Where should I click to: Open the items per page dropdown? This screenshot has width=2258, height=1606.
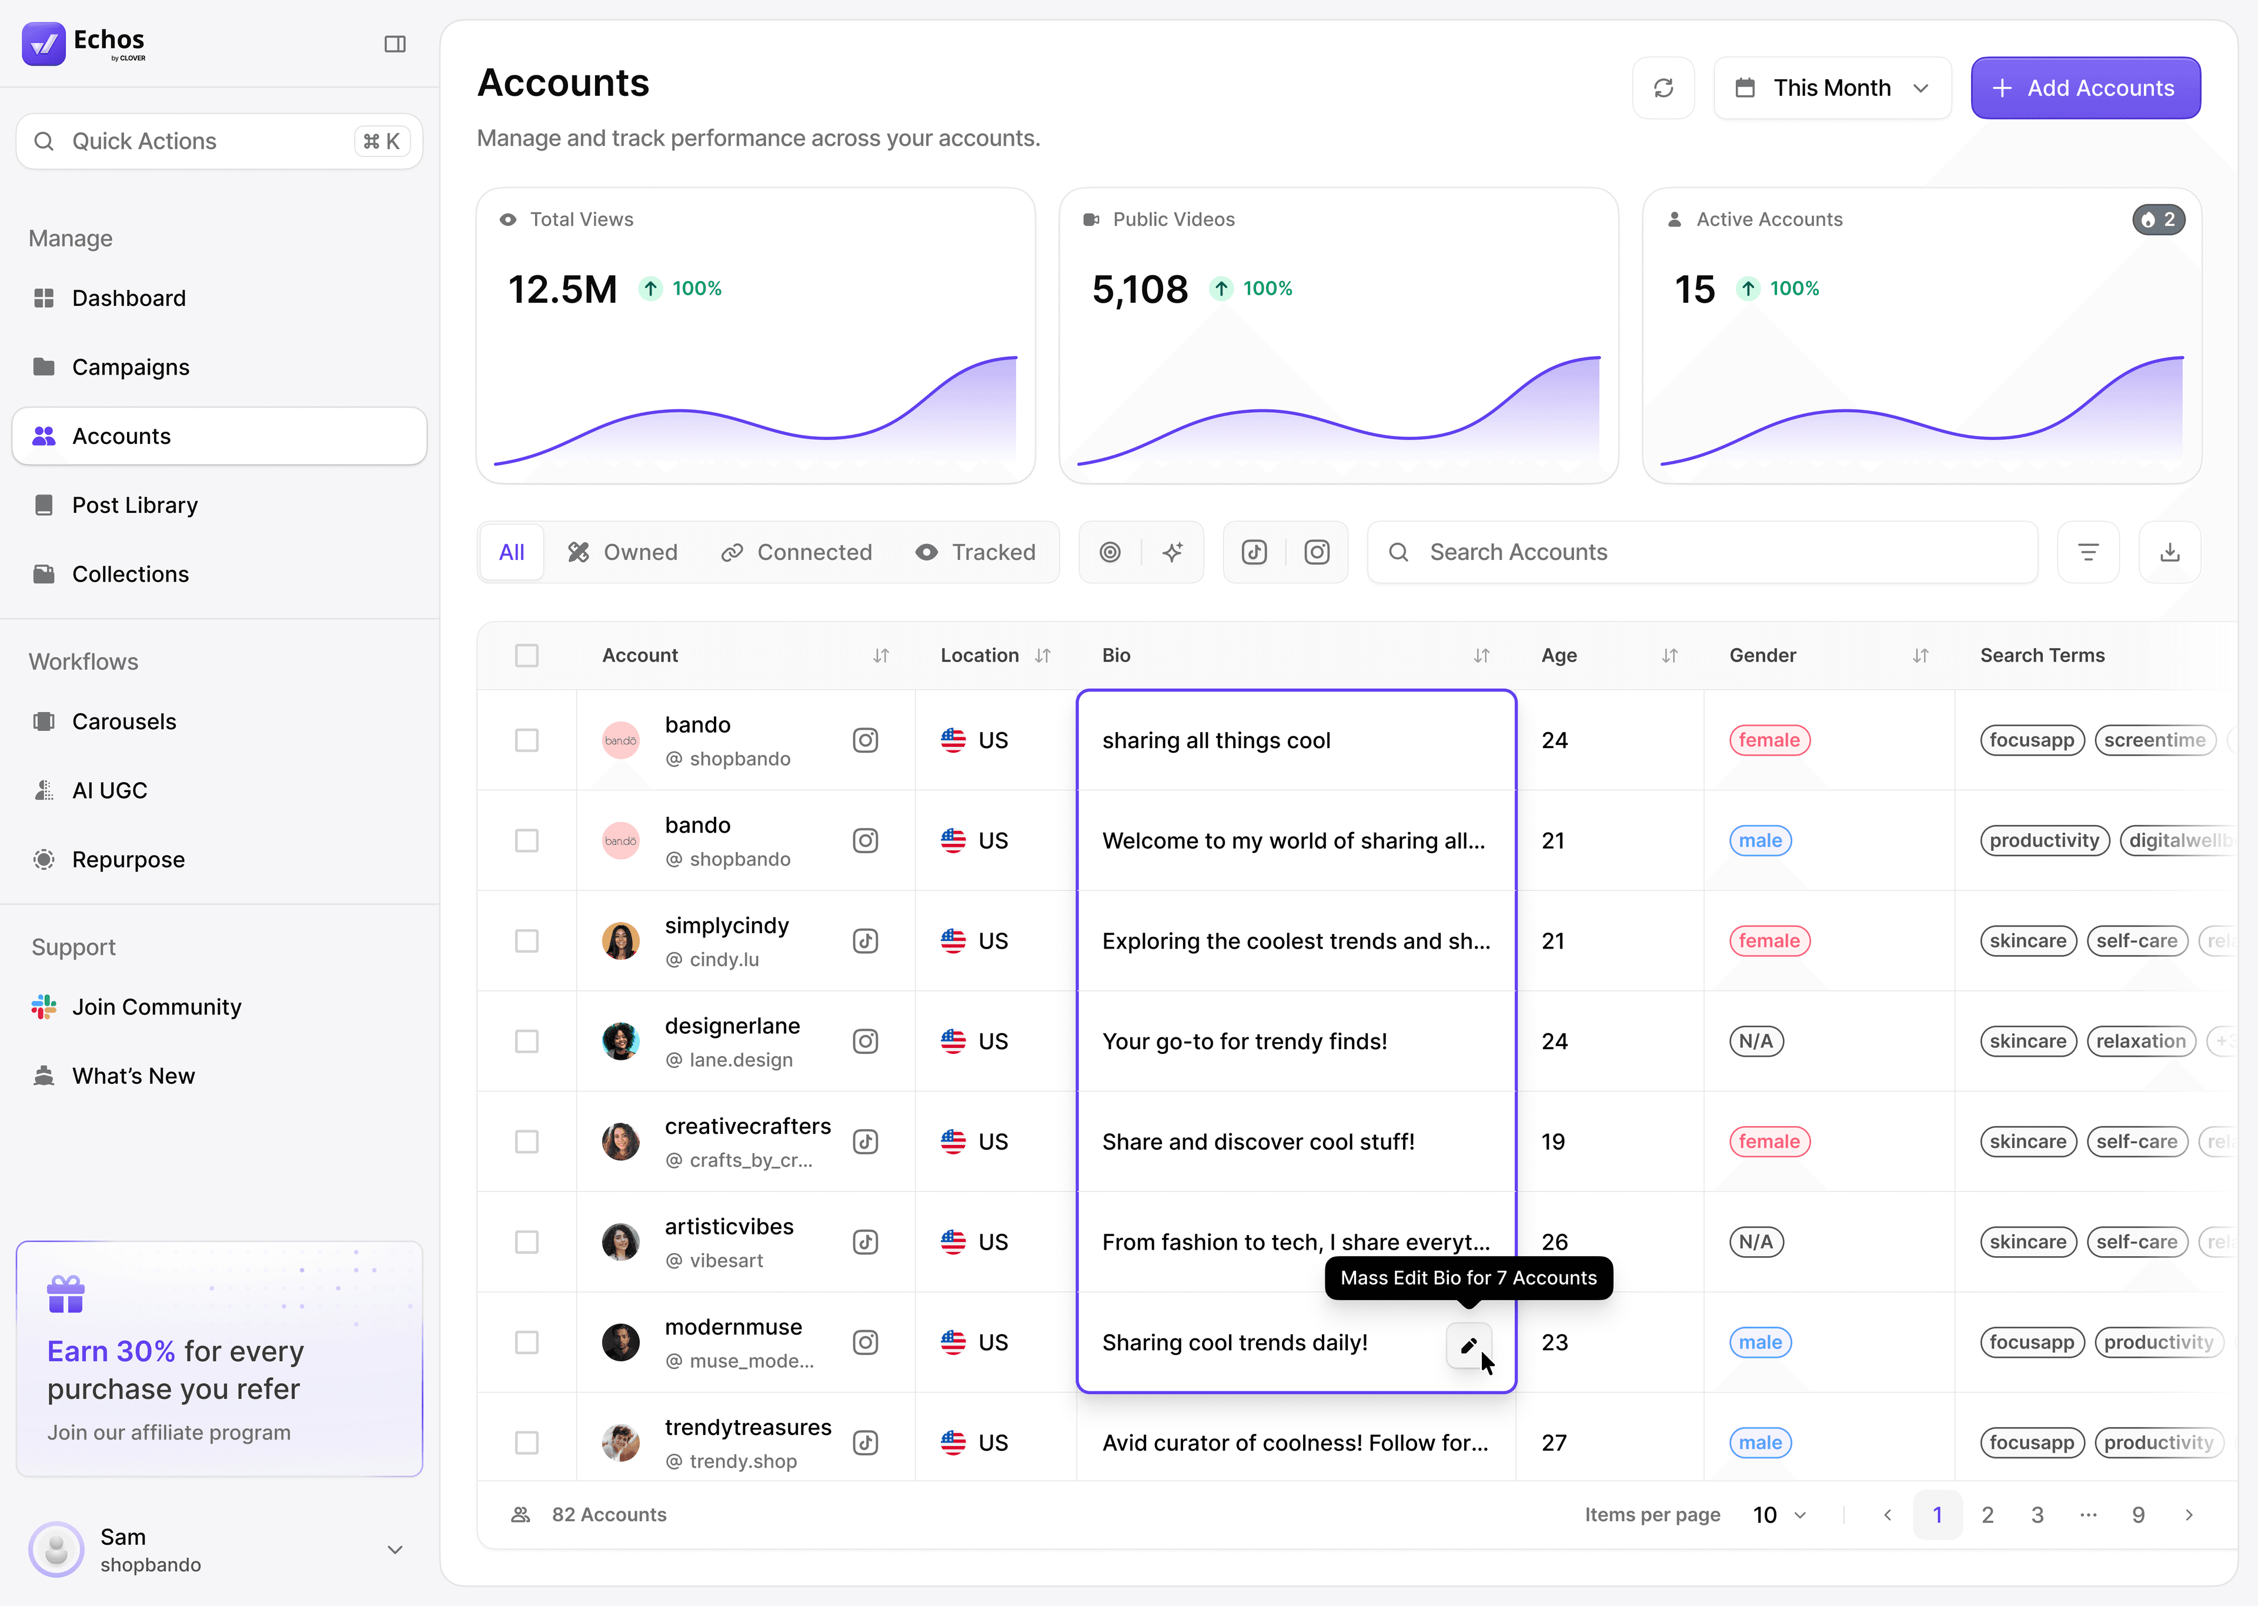pos(1779,1515)
